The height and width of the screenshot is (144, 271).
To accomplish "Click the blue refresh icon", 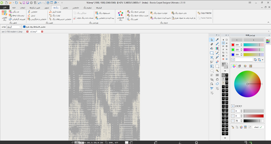I will point(16,3).
